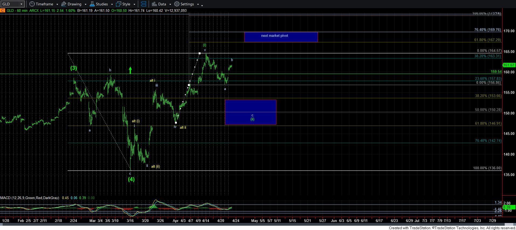516x230 pixels.
Task: Open the Studies flask button
Action: [99, 4]
